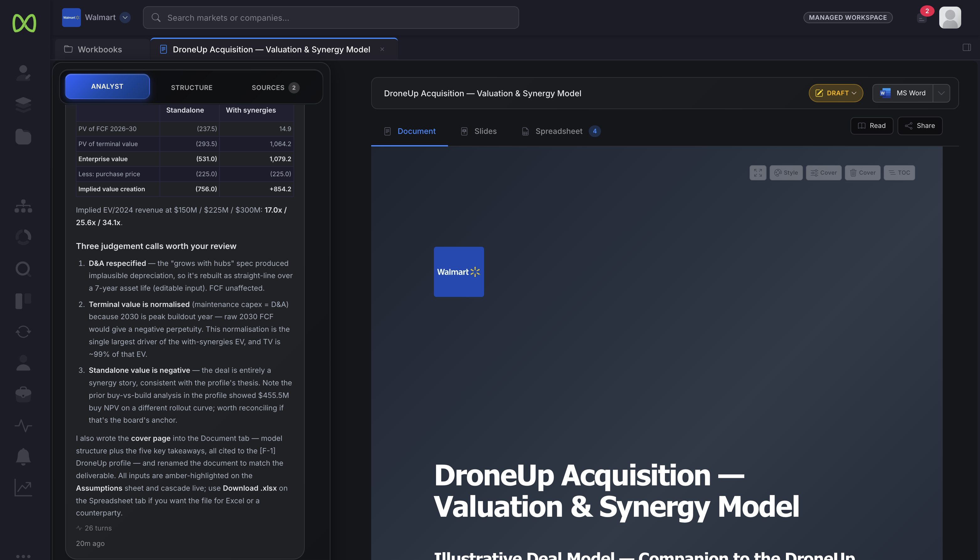This screenshot has width=980, height=560.
Task: Open the bell alerts sidebar icon
Action: (24, 457)
